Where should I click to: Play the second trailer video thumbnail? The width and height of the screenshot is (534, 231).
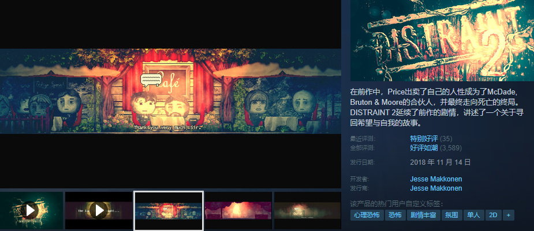[98, 210]
